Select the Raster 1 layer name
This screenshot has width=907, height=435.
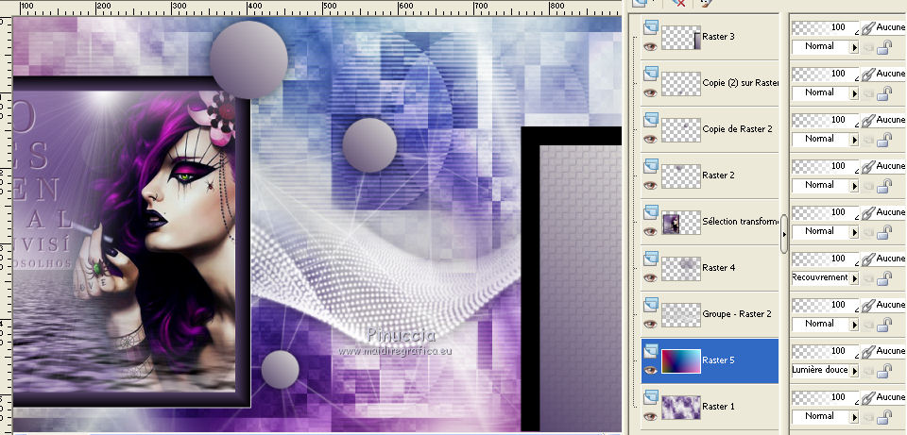[x=718, y=406]
